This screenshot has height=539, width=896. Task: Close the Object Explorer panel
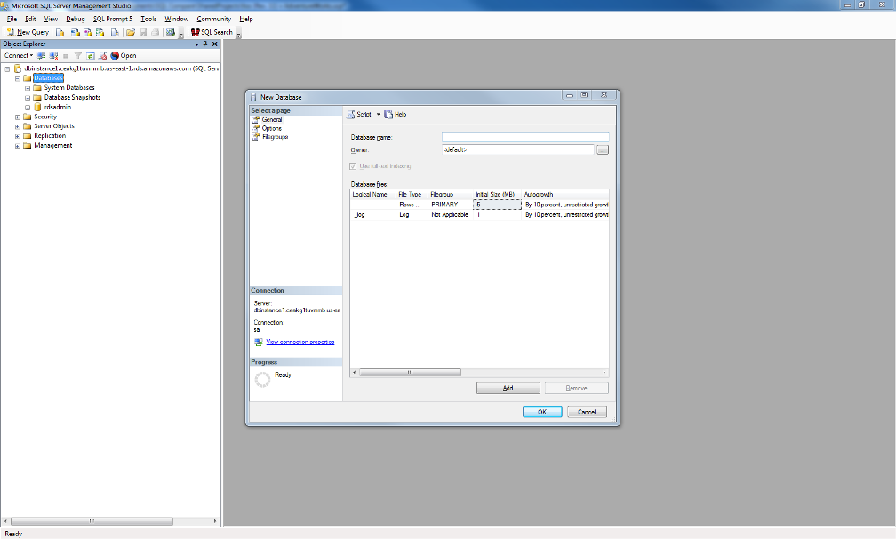pyautogui.click(x=215, y=44)
